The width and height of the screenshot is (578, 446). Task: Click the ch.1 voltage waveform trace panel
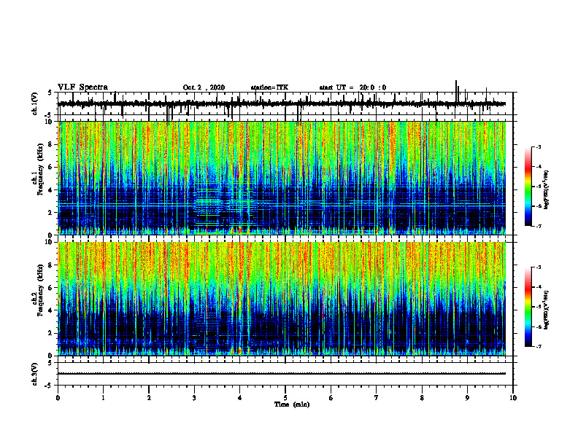click(285, 103)
